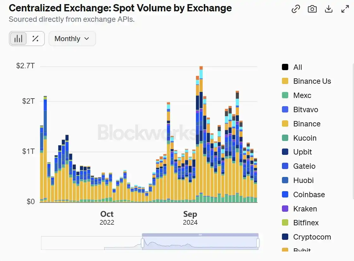
Task: Copy the chart link icon
Action: [x=296, y=9]
